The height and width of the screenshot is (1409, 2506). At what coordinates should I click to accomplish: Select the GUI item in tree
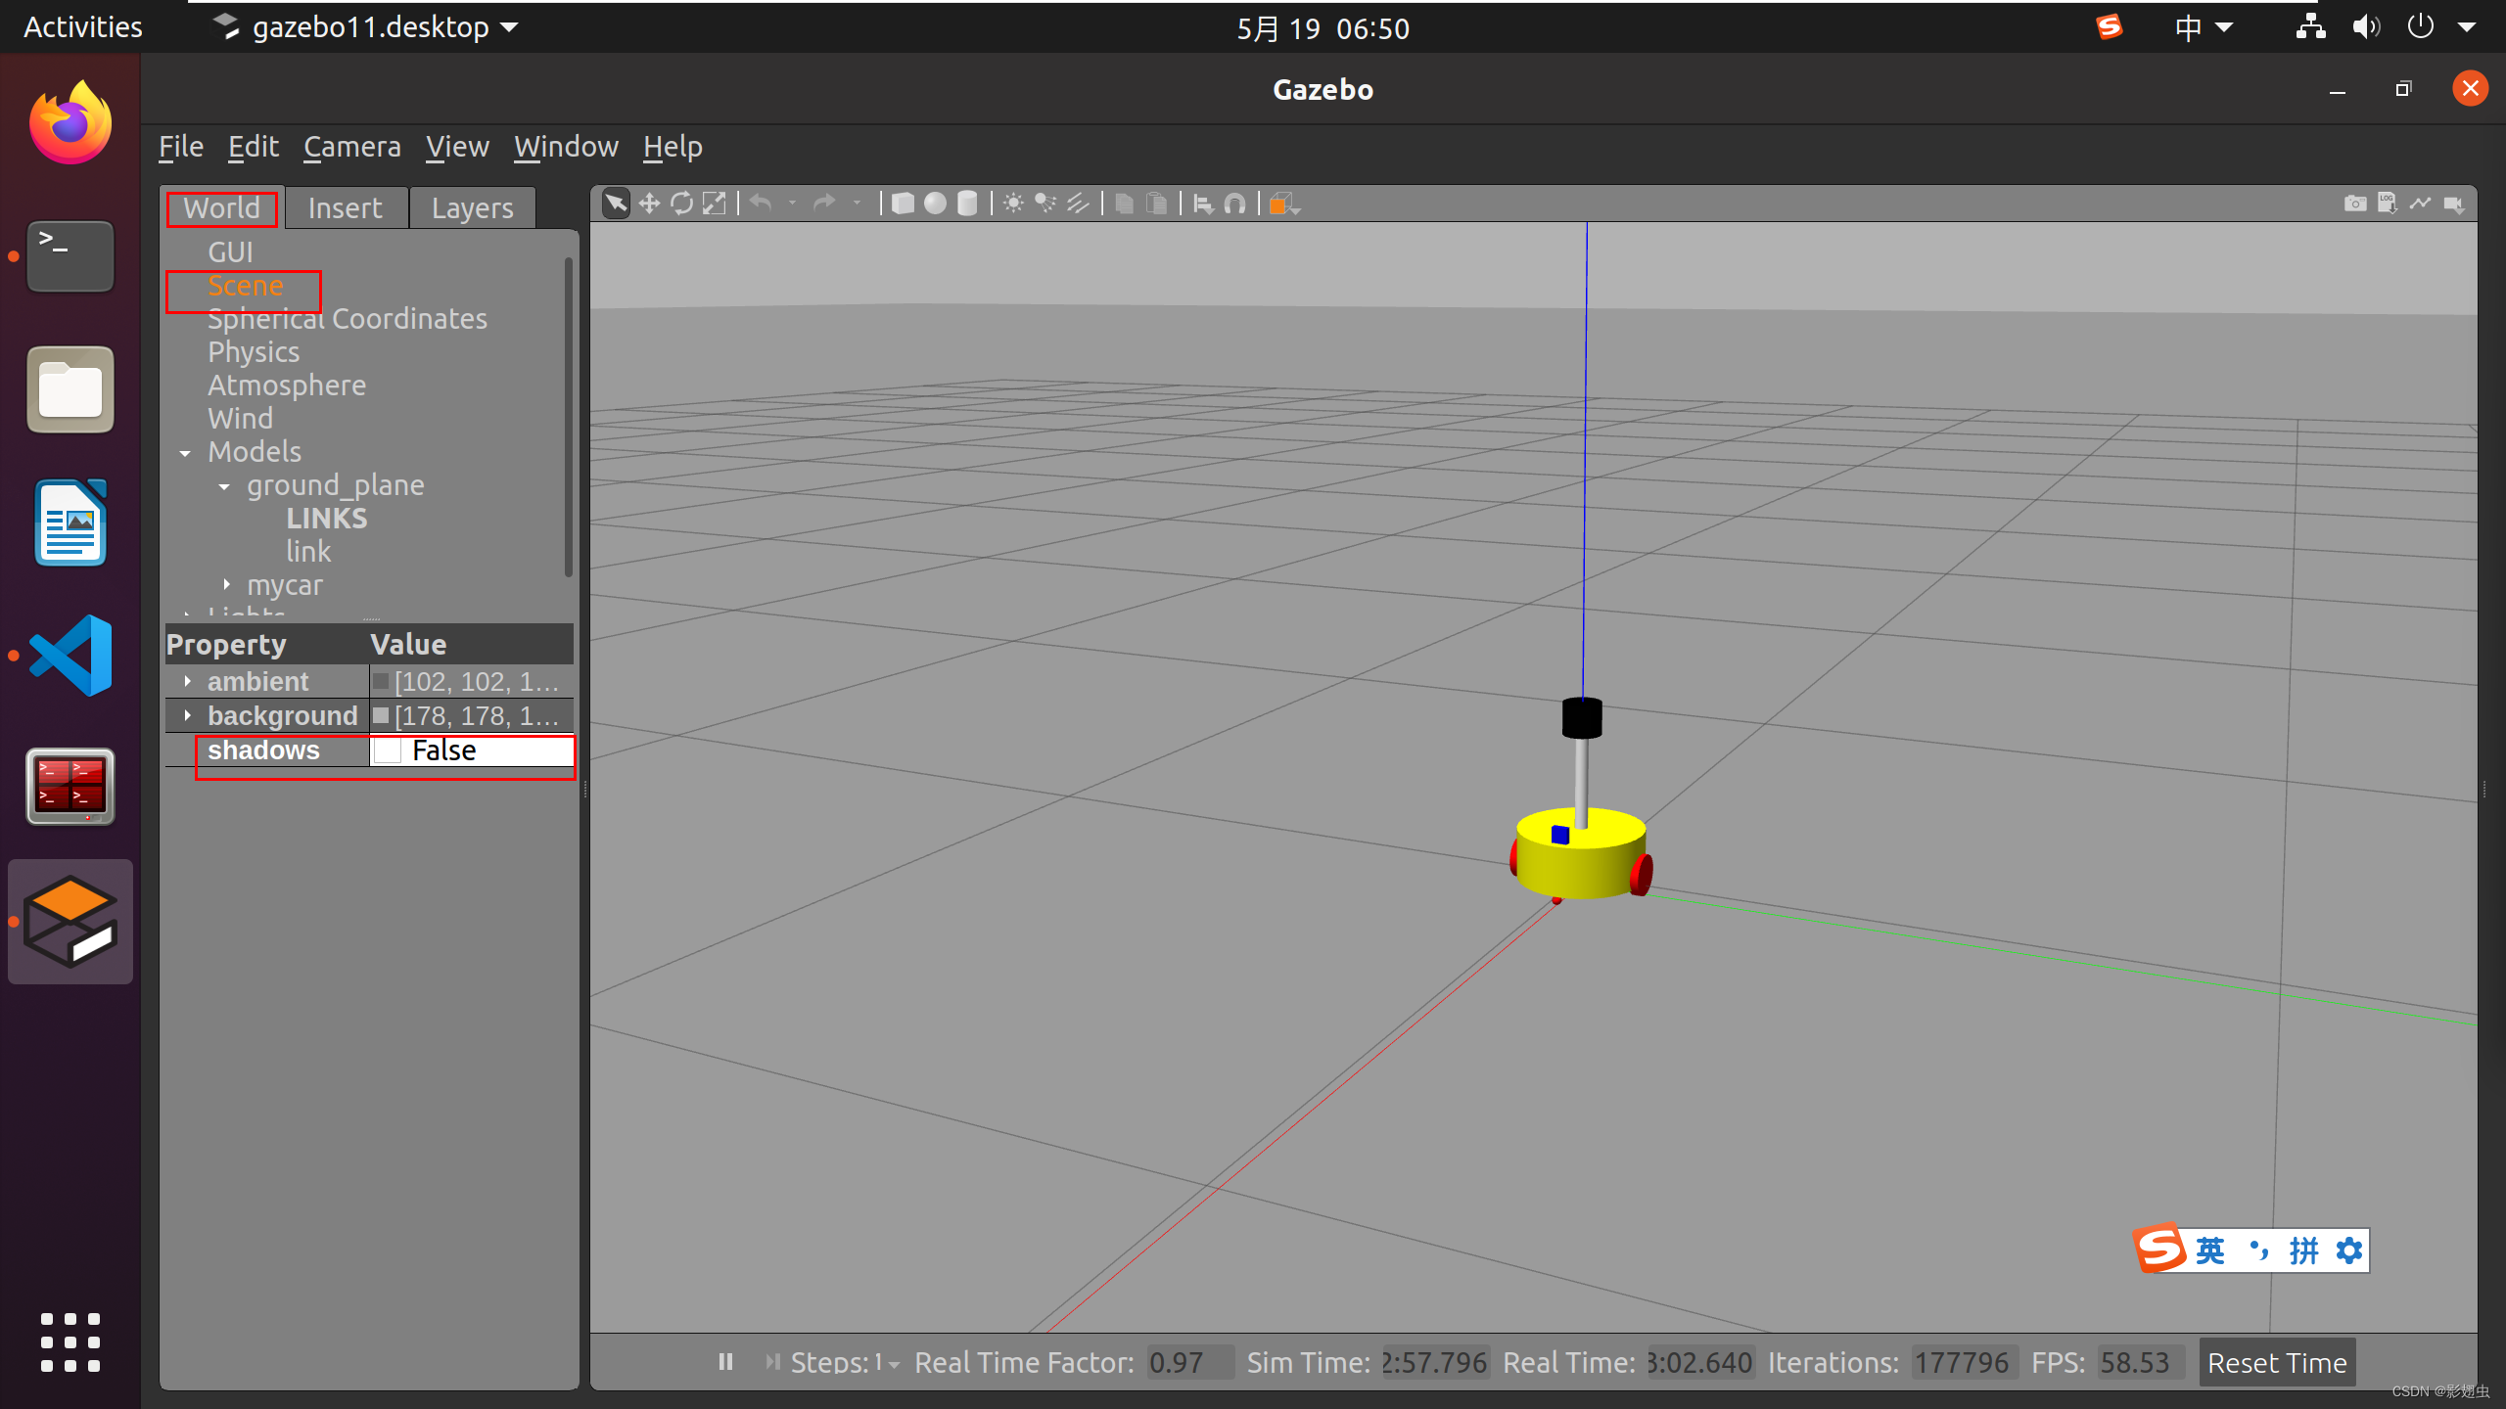pos(231,252)
